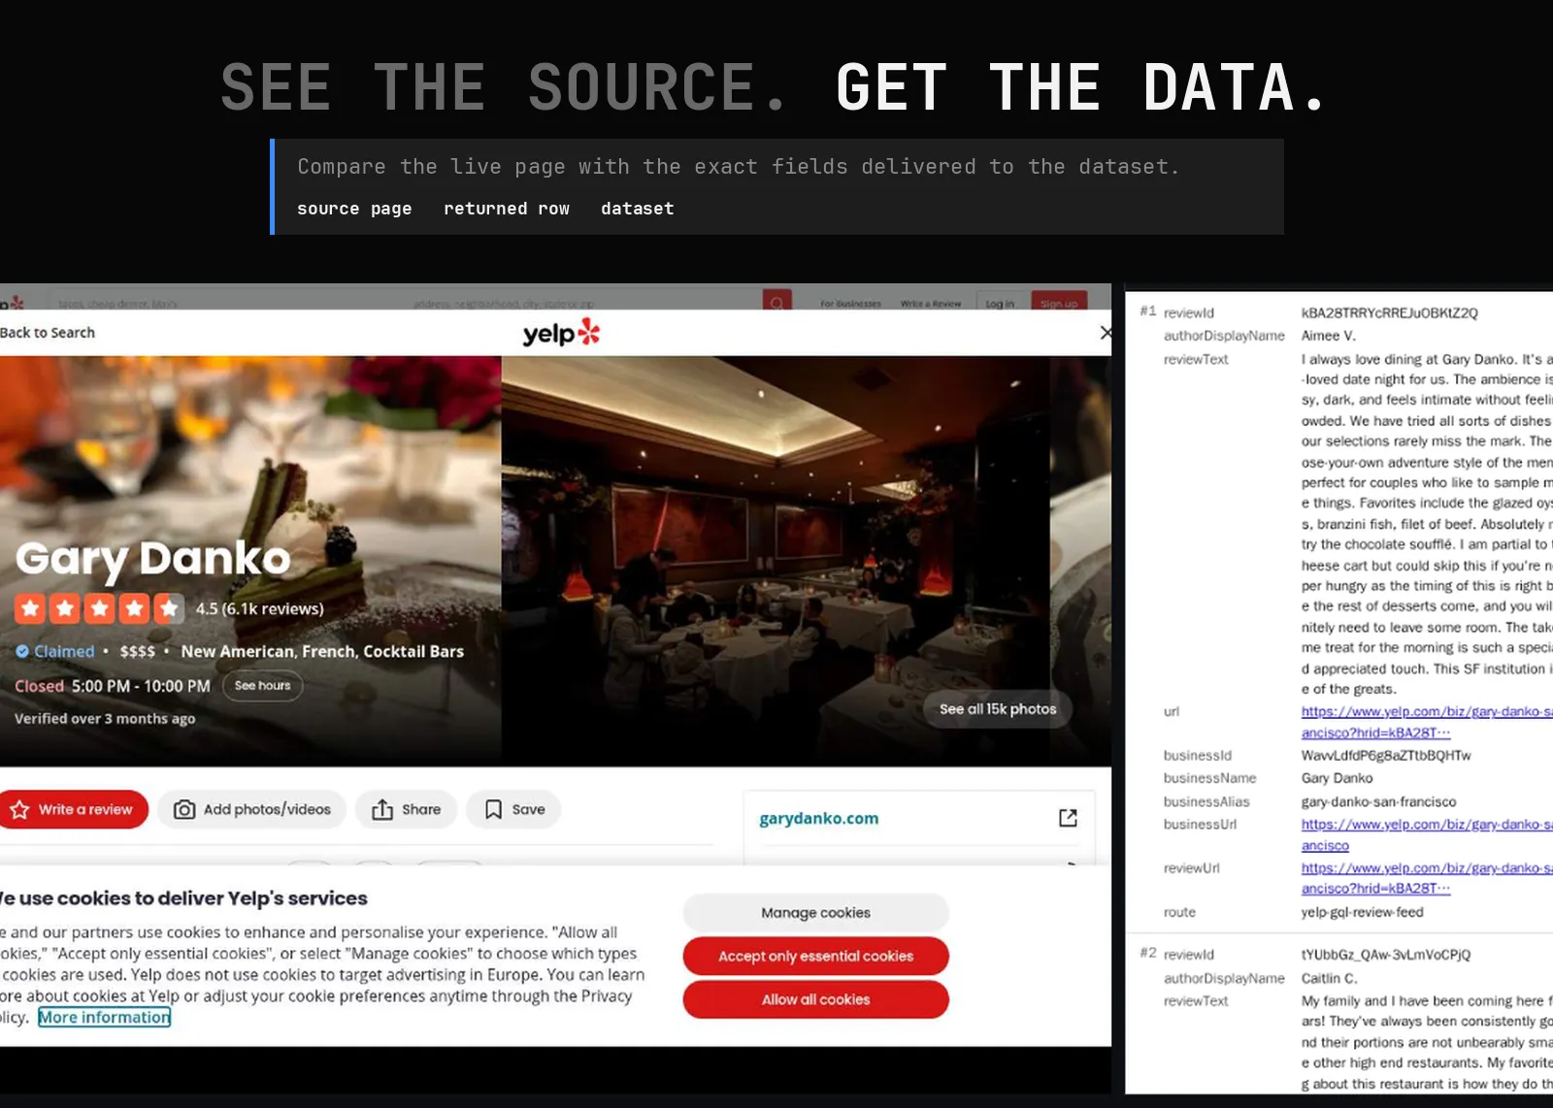Click reviewId kBA28TRRYcRREJuOBKtZ2Q value
The image size is (1553, 1108).
[x=1389, y=312]
